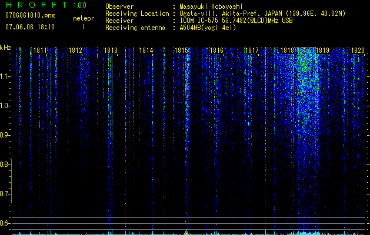
Task: Click the meteor label
Action: pyautogui.click(x=84, y=18)
